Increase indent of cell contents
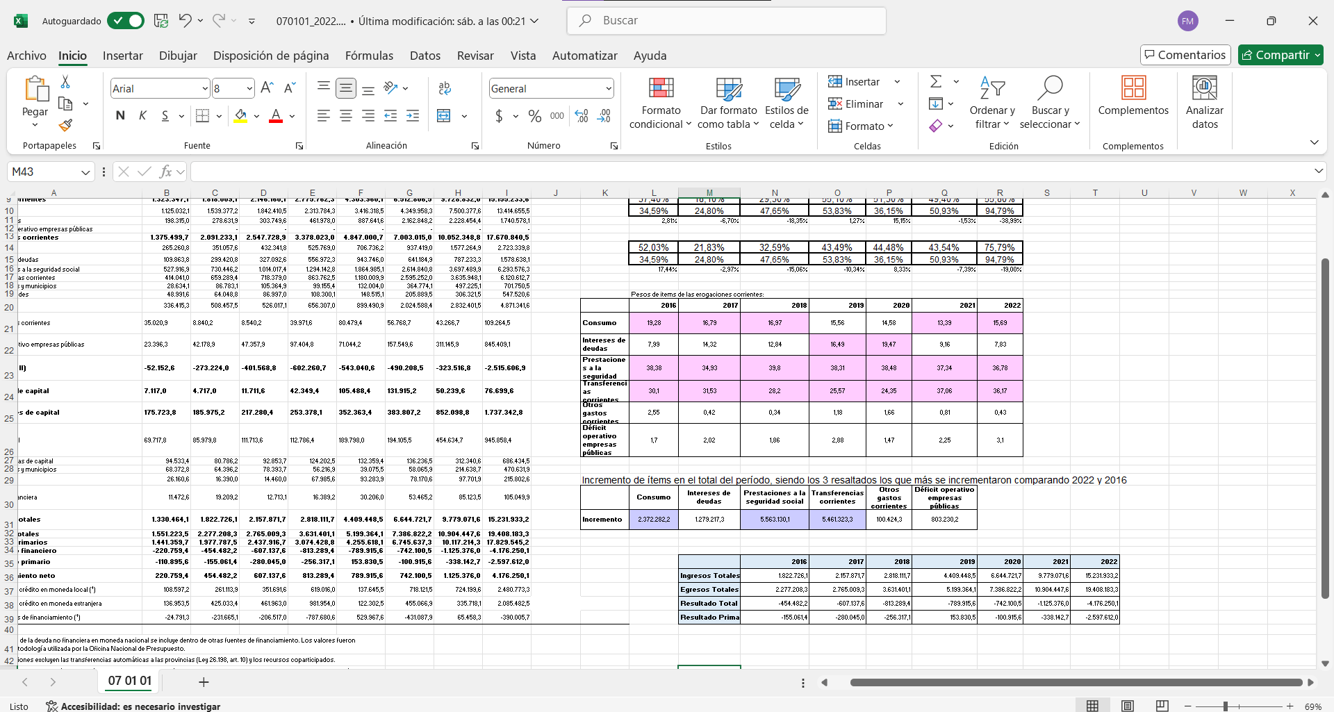The width and height of the screenshot is (1334, 712). tap(413, 116)
